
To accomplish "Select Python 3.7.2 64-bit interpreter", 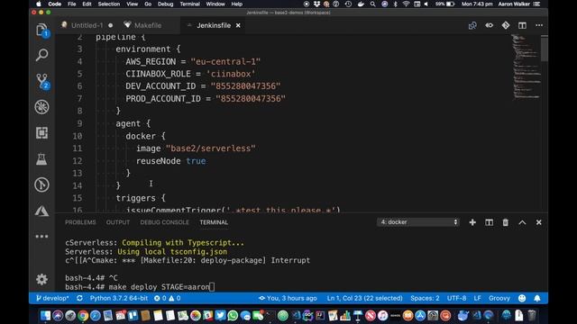I will point(118,298).
